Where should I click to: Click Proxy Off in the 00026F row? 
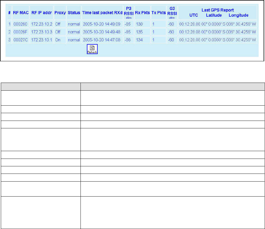(x=58, y=32)
